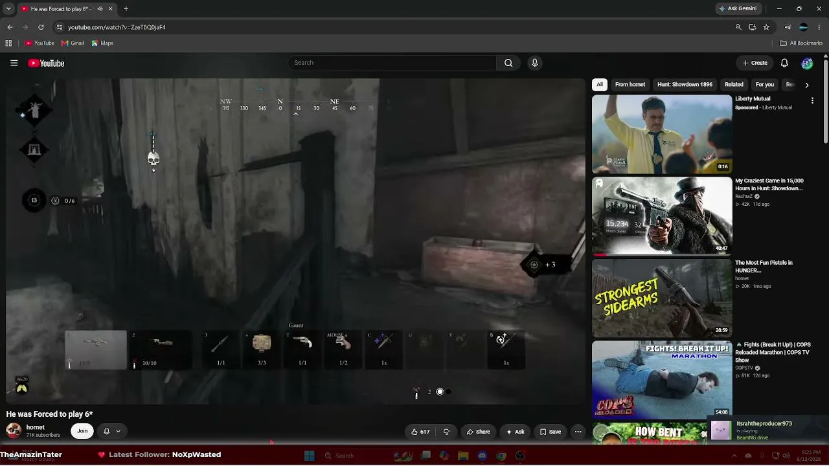Open the All Bookmarks folder
Image resolution: width=829 pixels, height=466 pixels.
(801, 43)
